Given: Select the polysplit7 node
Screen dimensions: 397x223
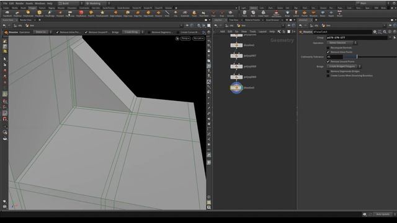Looking at the screenshot, I should point(236,56).
